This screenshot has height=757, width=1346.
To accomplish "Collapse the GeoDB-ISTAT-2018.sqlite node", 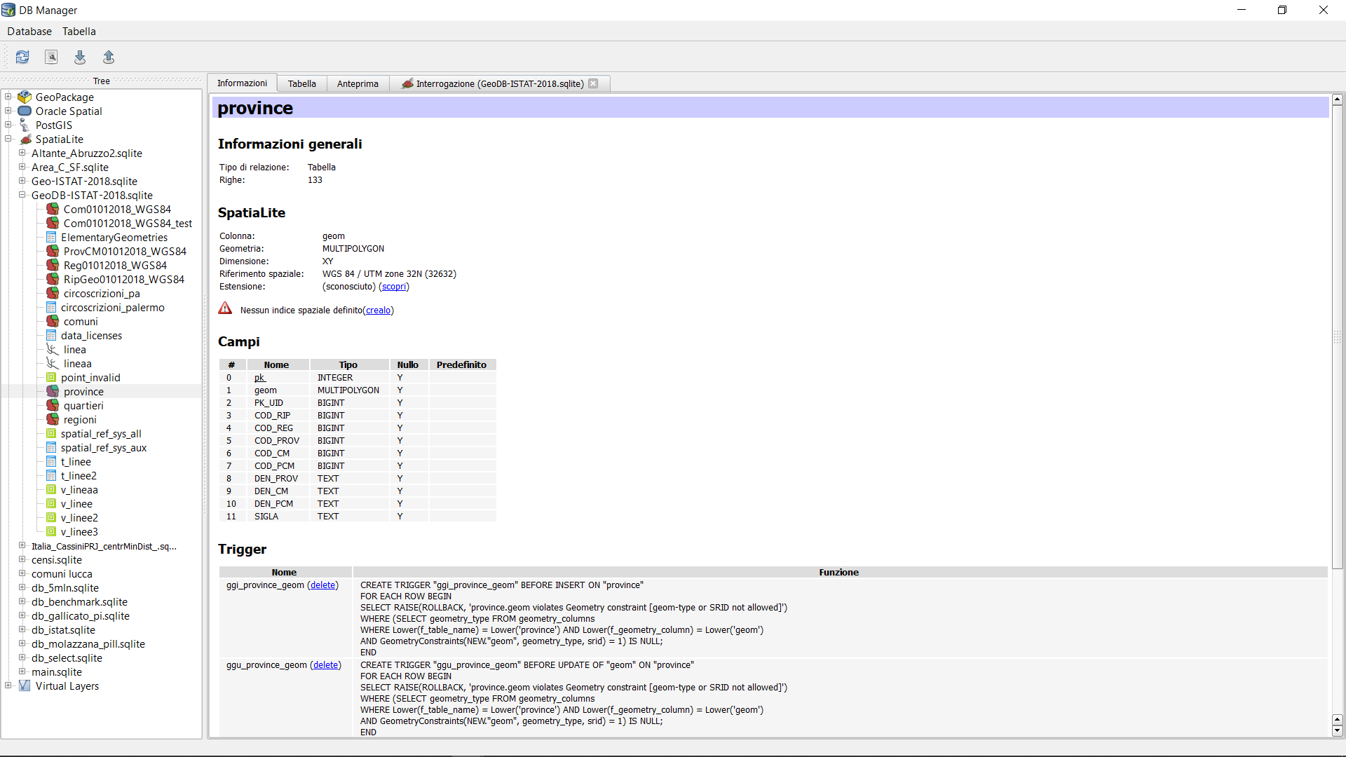I will 22,195.
